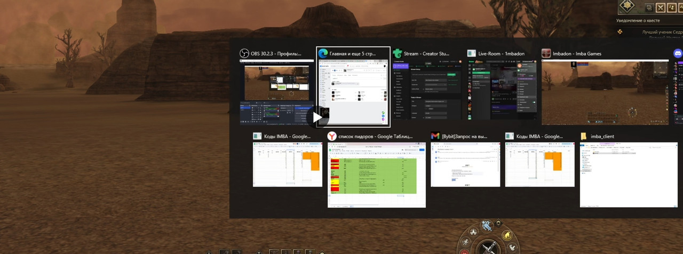Viewport: 683px width, 254px height.
Task: Click the party members icon in top bar
Action: click(x=672, y=7)
